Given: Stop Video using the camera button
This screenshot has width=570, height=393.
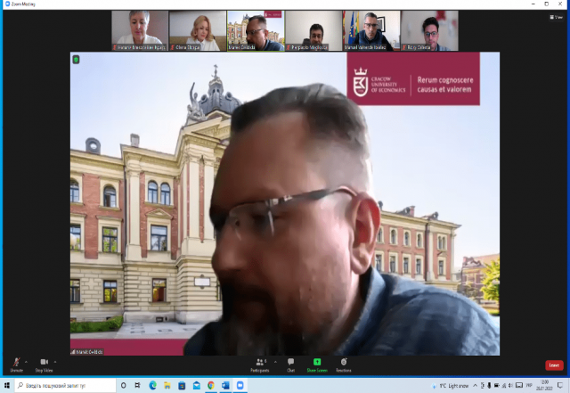Looking at the screenshot, I should coord(44,364).
